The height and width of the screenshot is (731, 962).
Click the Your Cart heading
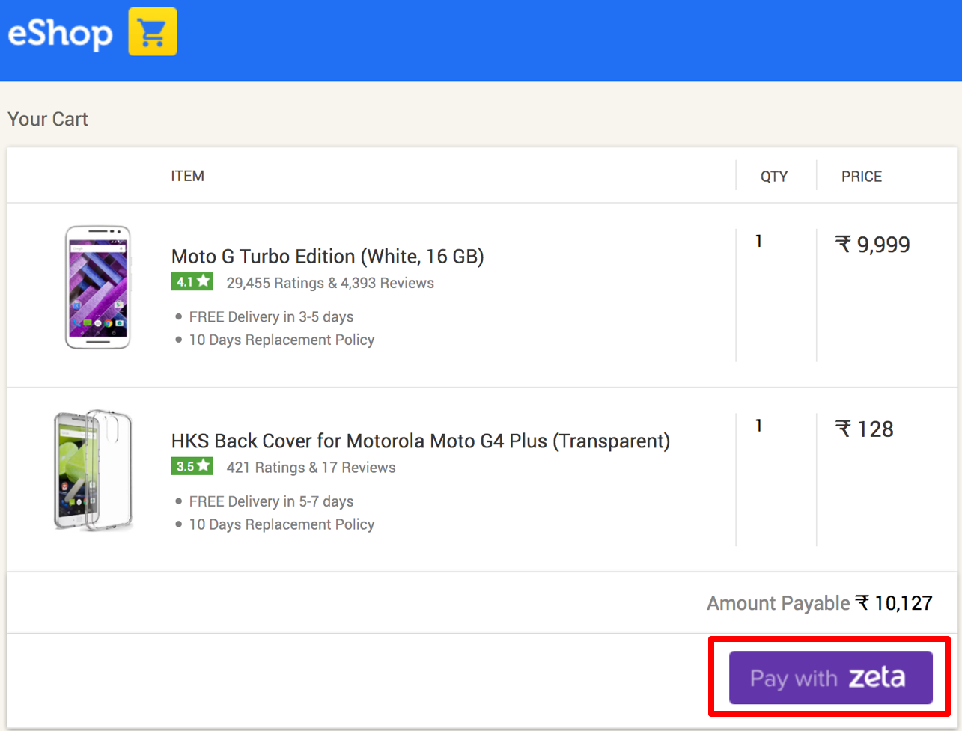[48, 119]
